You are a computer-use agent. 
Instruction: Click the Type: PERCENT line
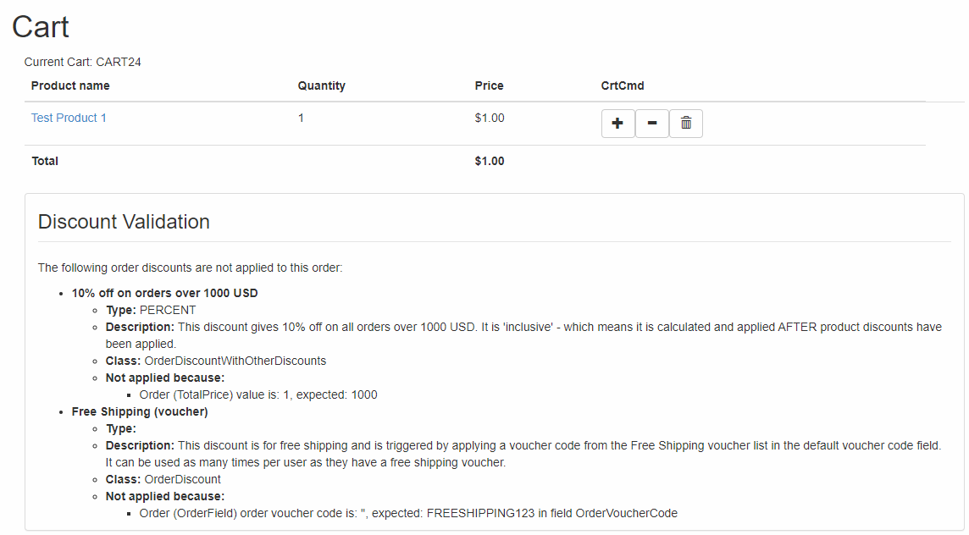(151, 310)
